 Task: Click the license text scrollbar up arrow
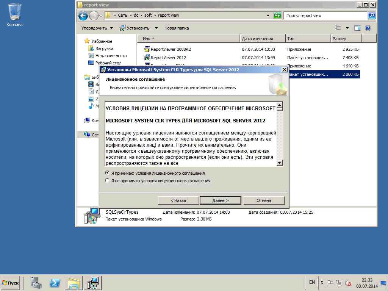pyautogui.click(x=279, y=105)
